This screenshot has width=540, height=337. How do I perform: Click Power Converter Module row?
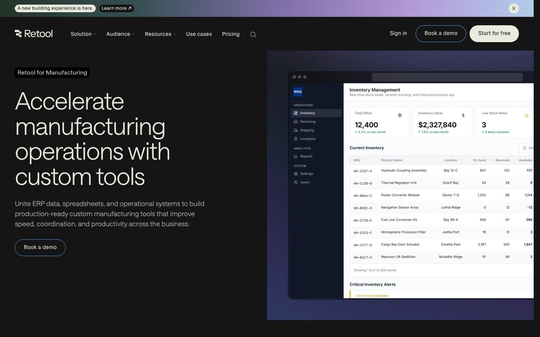[442, 195]
